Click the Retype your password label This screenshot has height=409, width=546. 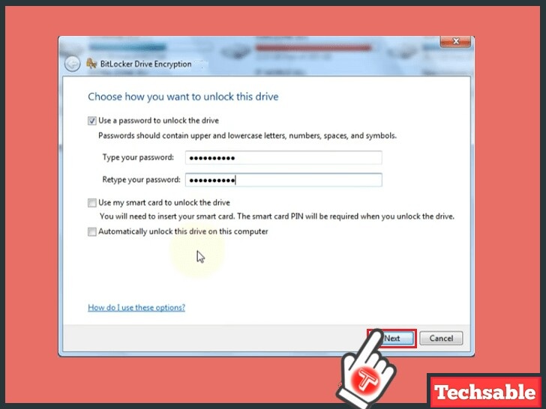(x=141, y=180)
